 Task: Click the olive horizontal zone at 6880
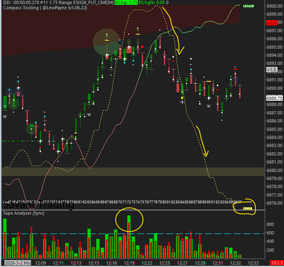133,172
